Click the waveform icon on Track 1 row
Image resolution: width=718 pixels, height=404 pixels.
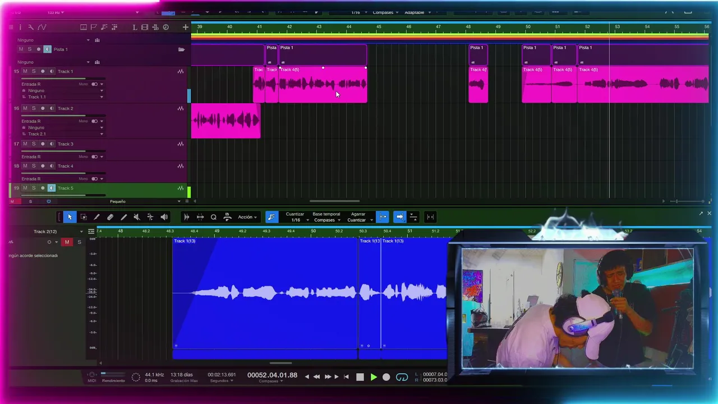click(x=181, y=71)
